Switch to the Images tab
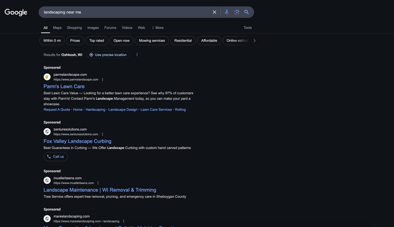This screenshot has width=394, height=227. (x=93, y=27)
